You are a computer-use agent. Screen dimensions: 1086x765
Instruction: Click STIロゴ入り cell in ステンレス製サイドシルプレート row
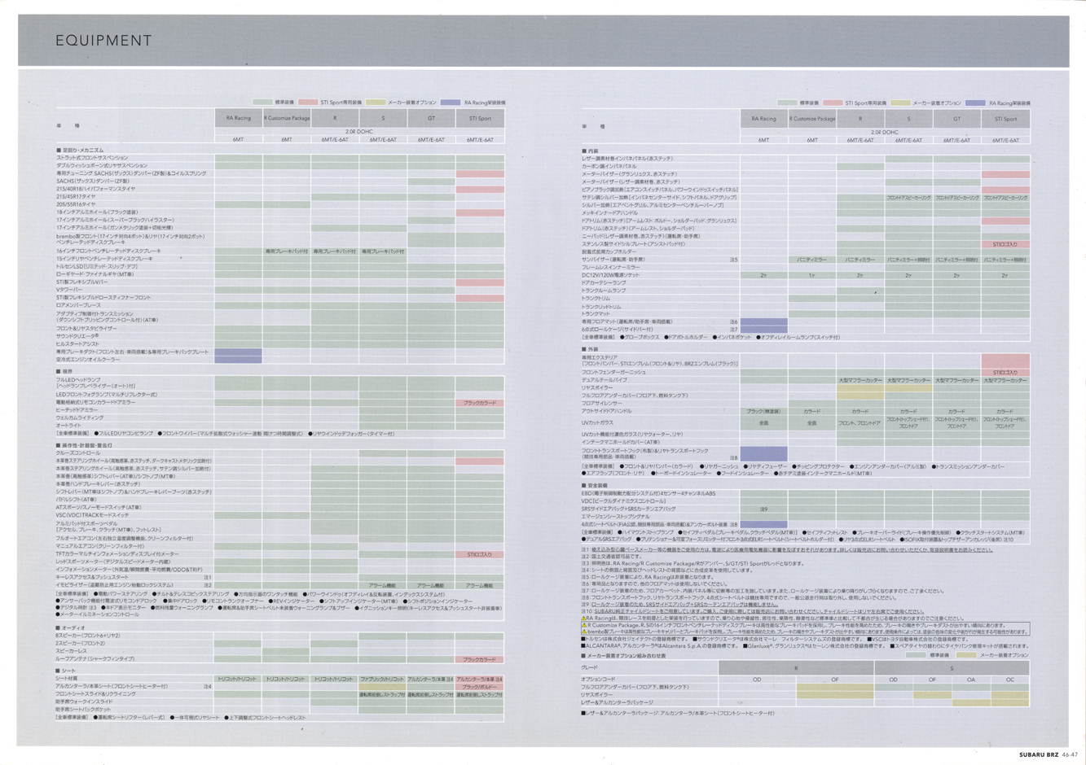[x=1005, y=244]
